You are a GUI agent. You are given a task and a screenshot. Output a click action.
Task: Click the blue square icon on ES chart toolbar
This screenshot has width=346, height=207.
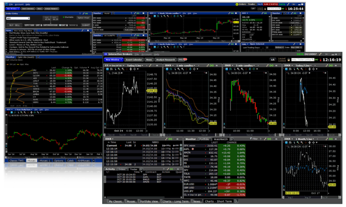click(x=108, y=69)
